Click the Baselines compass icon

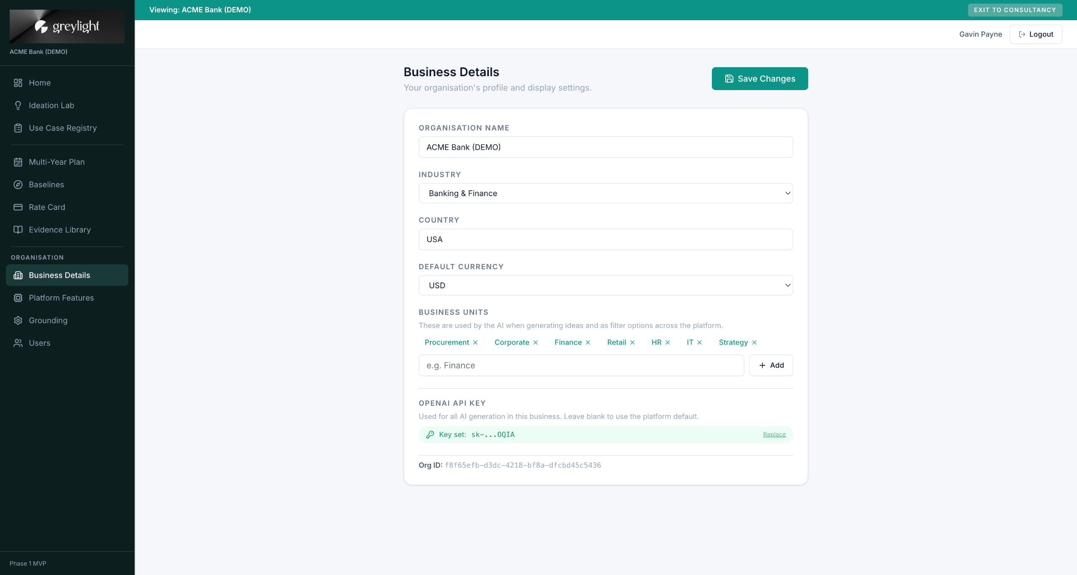pyautogui.click(x=18, y=184)
